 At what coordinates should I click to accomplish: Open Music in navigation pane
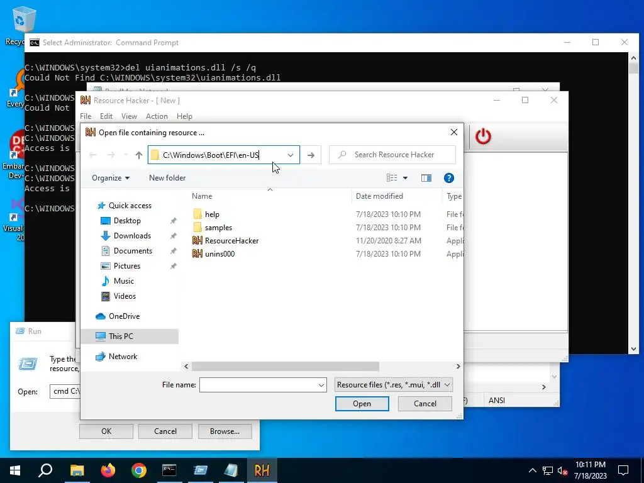(124, 281)
